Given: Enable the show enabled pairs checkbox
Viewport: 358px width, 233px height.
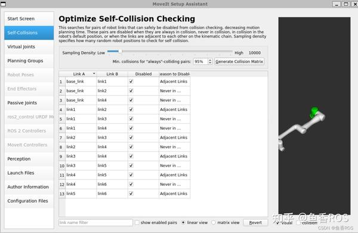Looking at the screenshot, I should tap(137, 222).
